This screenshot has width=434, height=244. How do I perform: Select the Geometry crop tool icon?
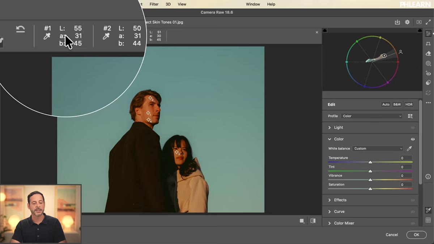click(428, 44)
